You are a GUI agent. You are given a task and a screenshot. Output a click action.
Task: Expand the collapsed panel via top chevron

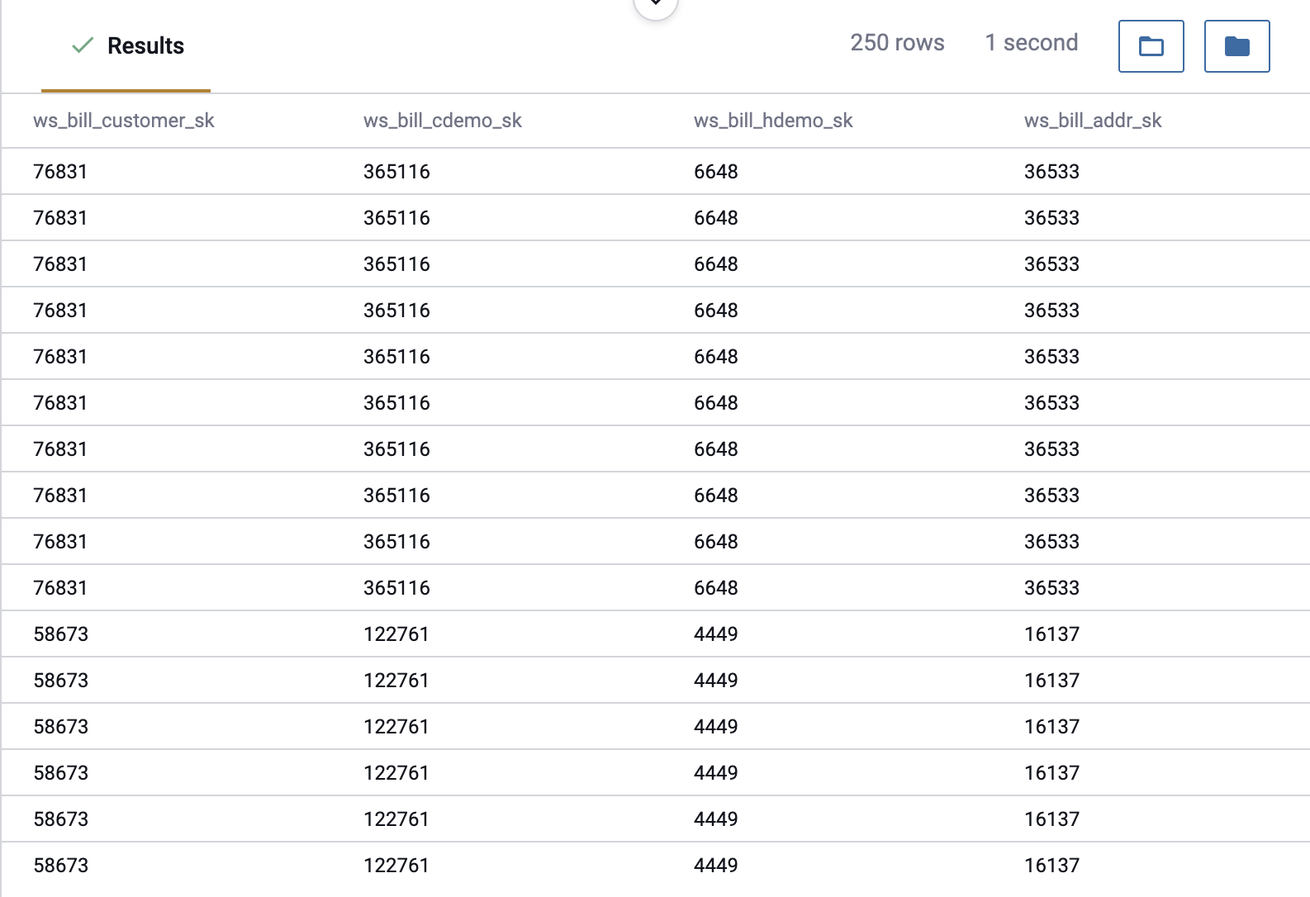(656, 4)
